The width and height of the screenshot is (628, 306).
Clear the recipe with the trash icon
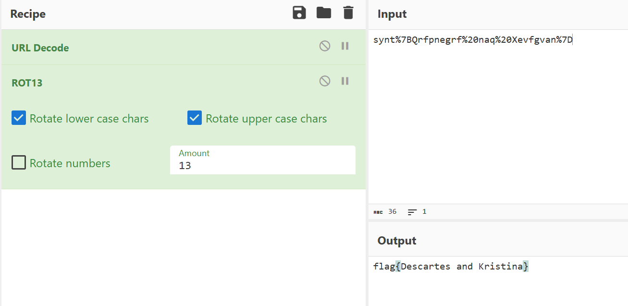(x=348, y=13)
